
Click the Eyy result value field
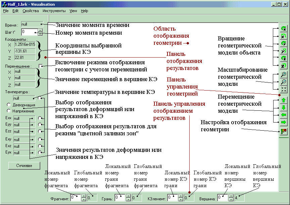(x=24, y=125)
